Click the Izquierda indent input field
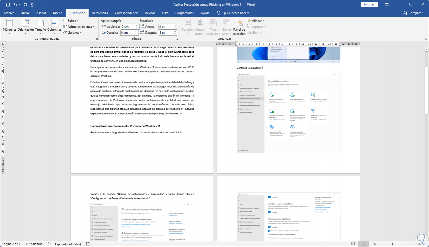This screenshot has width=429, height=247. click(128, 27)
